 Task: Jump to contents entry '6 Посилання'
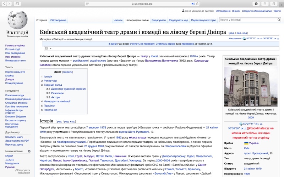tap(49, 110)
